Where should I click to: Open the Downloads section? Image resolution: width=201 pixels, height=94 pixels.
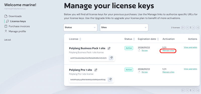pyautogui.click(x=15, y=16)
